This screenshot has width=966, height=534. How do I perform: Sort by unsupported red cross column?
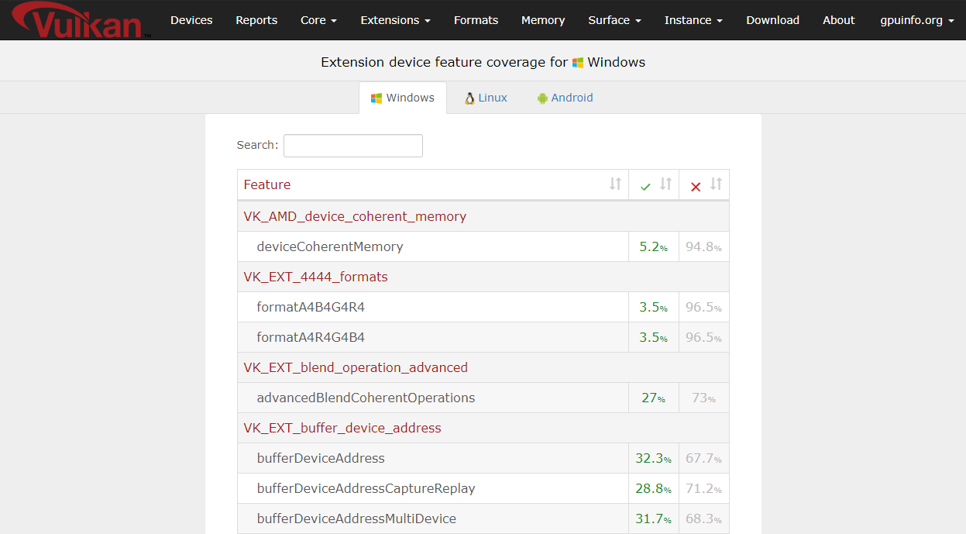point(704,185)
